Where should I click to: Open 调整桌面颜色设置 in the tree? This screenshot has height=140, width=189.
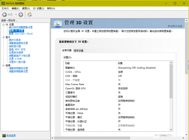[x=19, y=43]
